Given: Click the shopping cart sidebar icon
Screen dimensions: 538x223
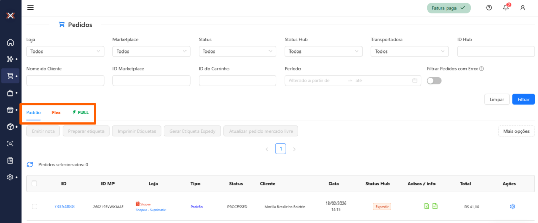Looking at the screenshot, I should tap(10, 76).
